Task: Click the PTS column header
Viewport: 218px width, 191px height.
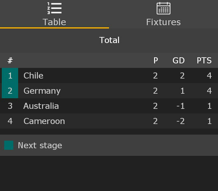Action: click(204, 60)
